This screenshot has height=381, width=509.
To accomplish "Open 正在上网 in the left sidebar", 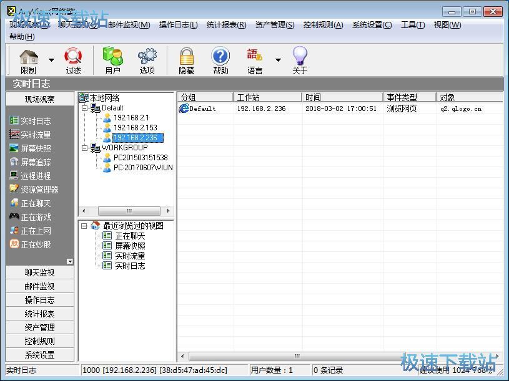I will pyautogui.click(x=30, y=231).
